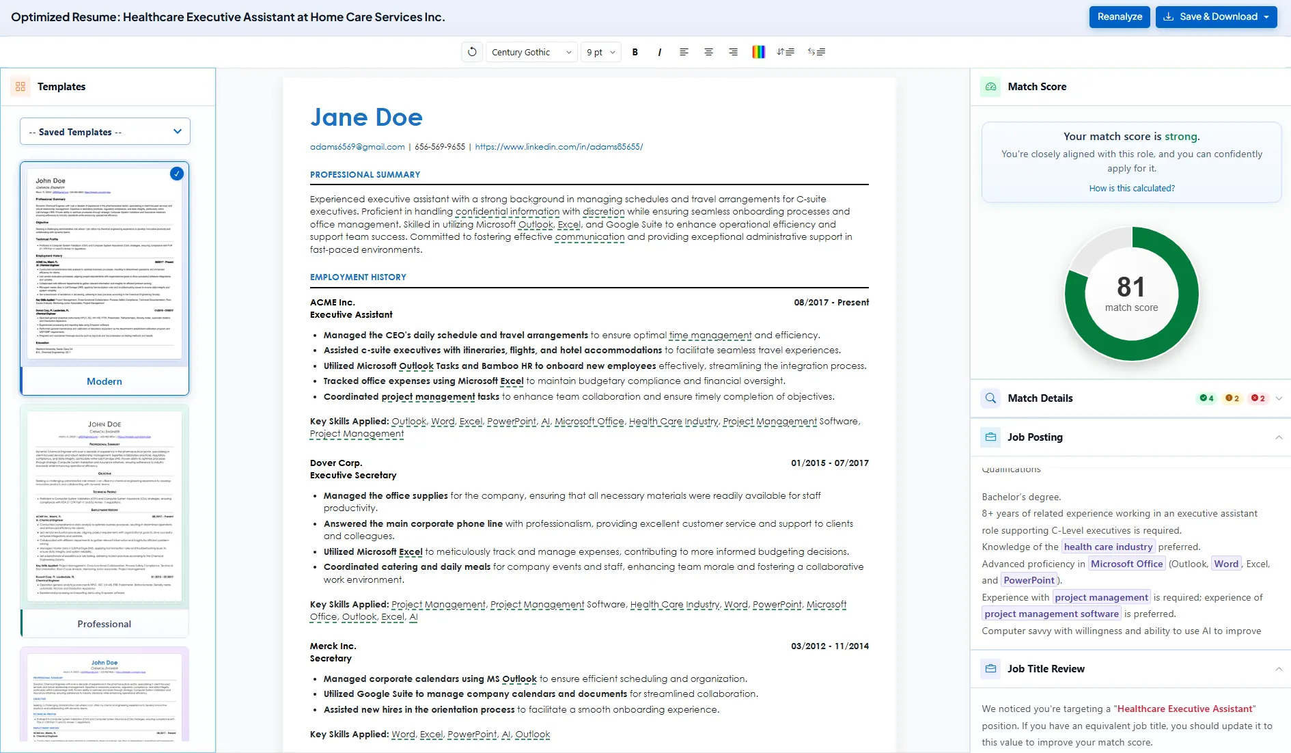Toggle bold formatting
Image resolution: width=1291 pixels, height=753 pixels.
pos(635,52)
